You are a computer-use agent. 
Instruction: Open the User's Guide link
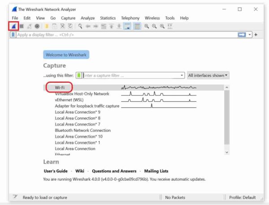click(56, 171)
